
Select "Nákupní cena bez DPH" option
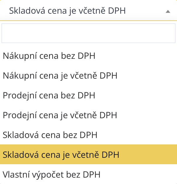coord(49,56)
